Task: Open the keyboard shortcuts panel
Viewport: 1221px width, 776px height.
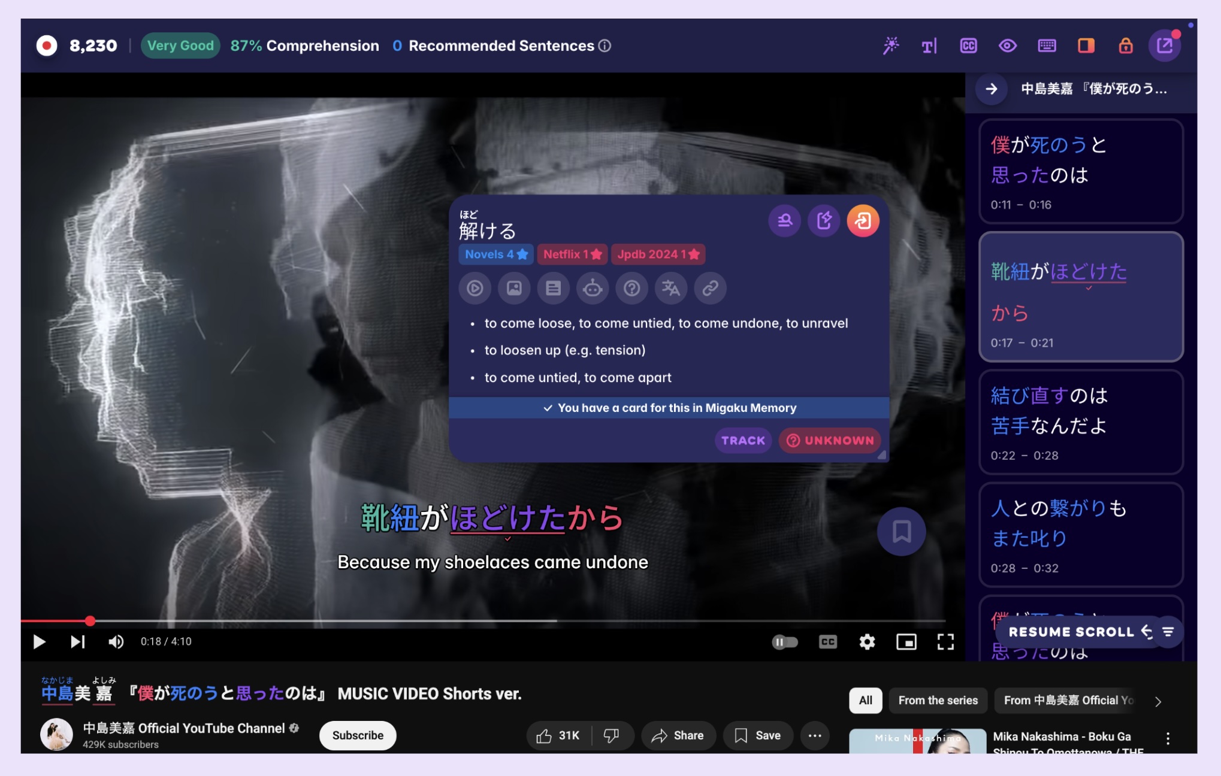Action: click(1047, 46)
